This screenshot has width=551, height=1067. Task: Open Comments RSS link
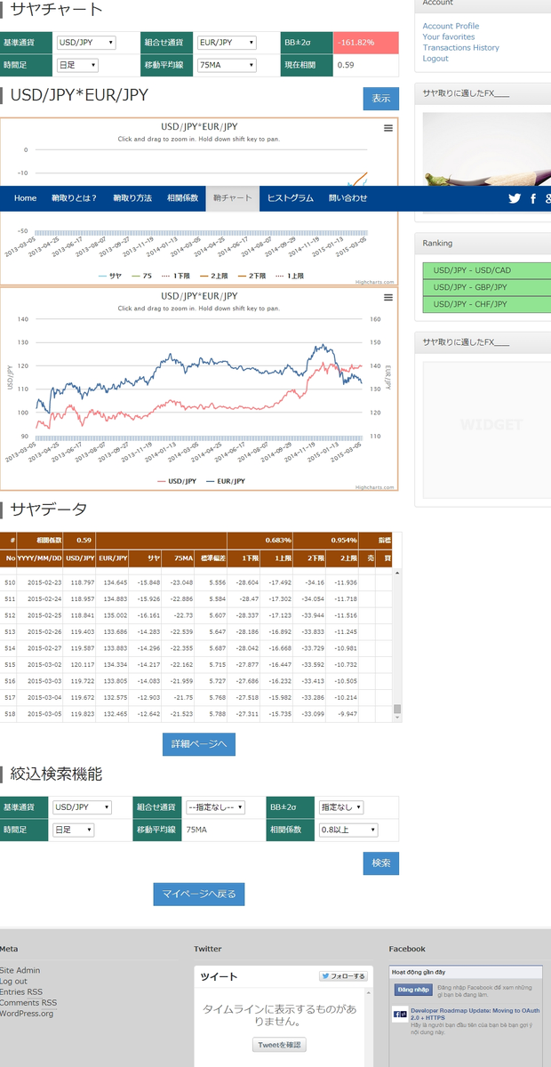[28, 1002]
